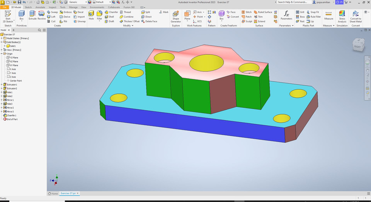Select the Shell tool
Screen dimensions: 371x202
click(x=109, y=17)
